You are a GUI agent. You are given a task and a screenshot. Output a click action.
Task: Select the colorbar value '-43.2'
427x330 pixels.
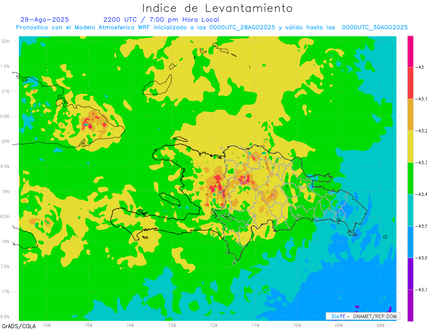pyautogui.click(x=422, y=131)
